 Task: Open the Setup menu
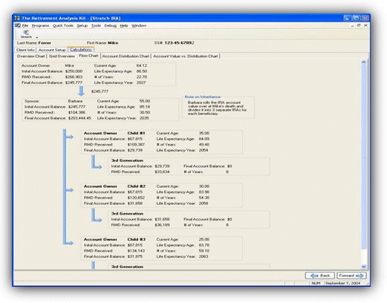click(82, 25)
